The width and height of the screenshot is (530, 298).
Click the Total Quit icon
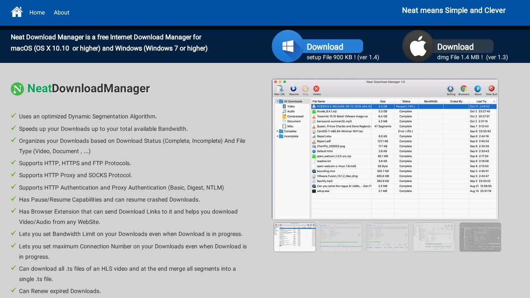(x=491, y=89)
